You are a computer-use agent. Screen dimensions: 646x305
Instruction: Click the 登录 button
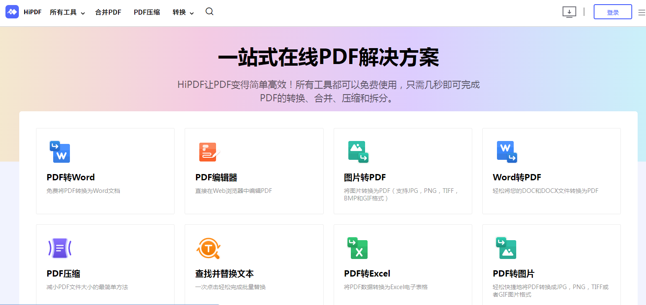[x=613, y=12]
